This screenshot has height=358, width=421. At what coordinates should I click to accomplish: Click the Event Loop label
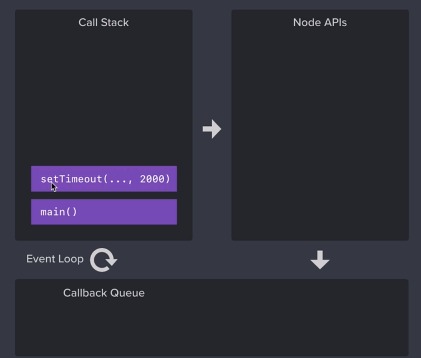pyautogui.click(x=55, y=259)
